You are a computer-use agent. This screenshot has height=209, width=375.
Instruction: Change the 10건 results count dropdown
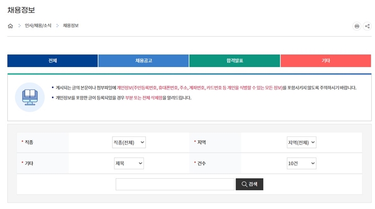coord(301,163)
